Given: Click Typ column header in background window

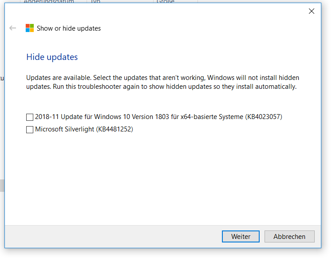Looking at the screenshot, I should (x=95, y=1).
